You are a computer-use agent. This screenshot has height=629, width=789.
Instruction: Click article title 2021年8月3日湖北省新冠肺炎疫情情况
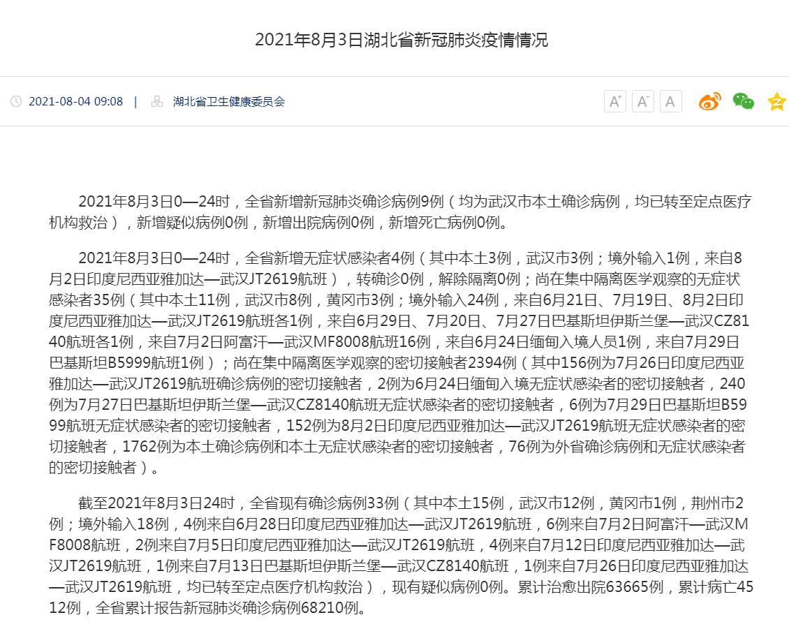401,40
